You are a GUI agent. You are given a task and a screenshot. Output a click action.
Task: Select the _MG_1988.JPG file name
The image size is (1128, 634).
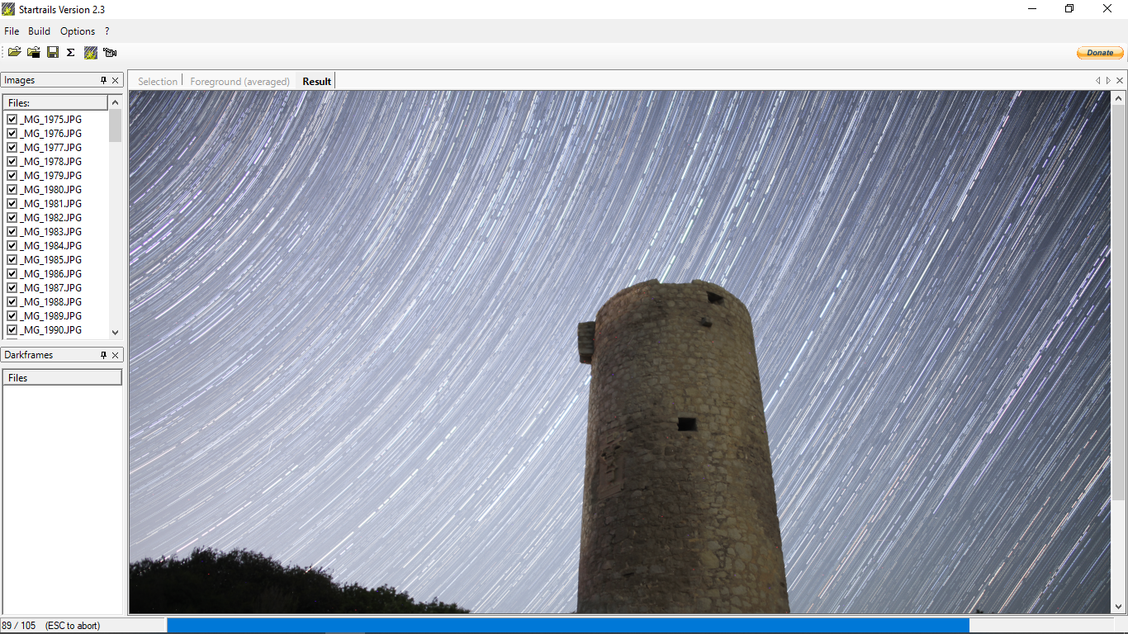(x=51, y=302)
